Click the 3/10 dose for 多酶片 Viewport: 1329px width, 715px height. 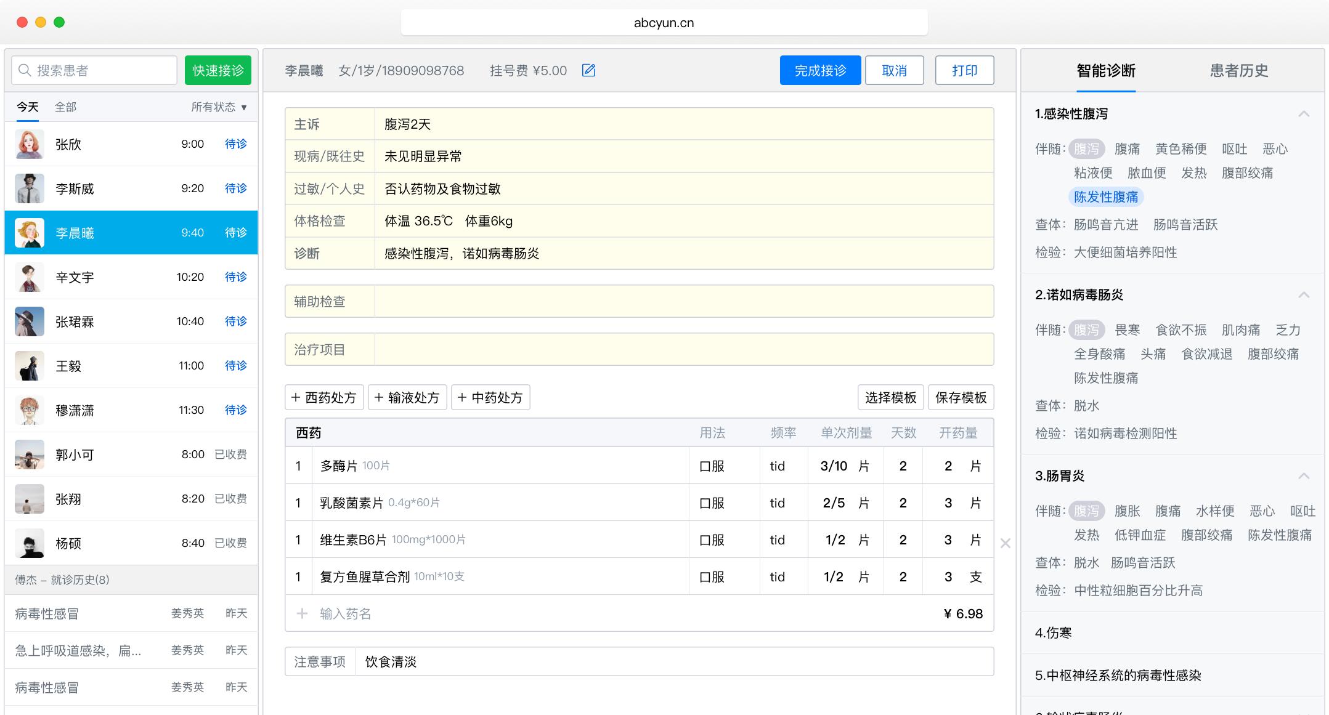(x=834, y=466)
